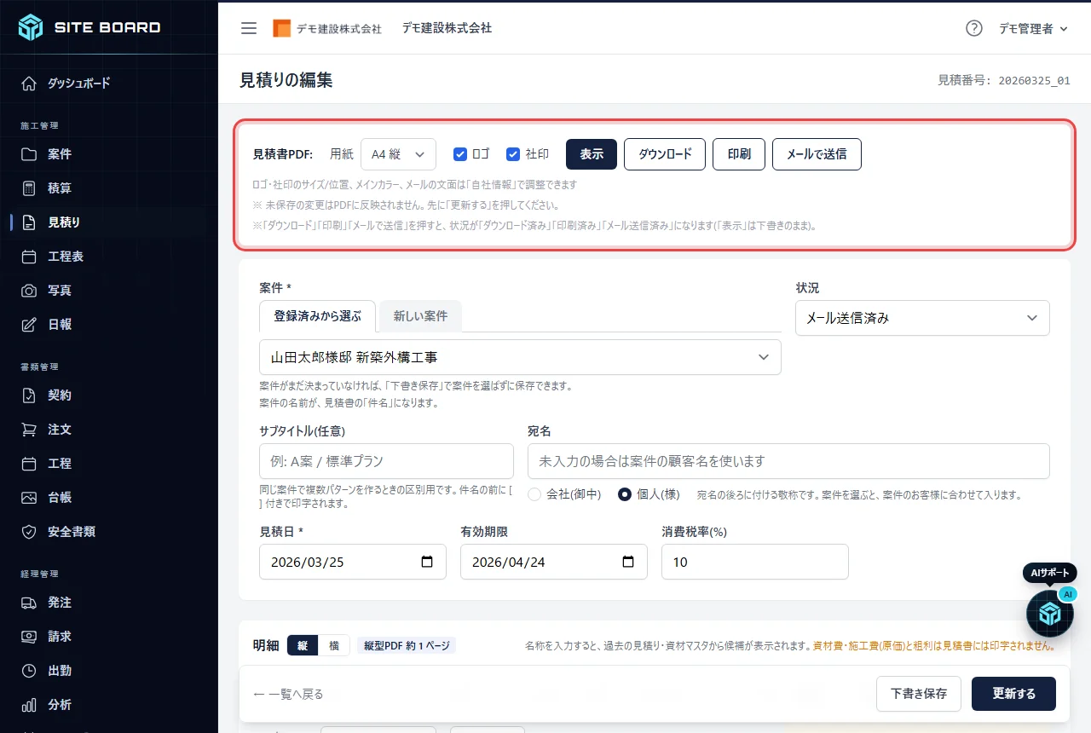Click the サブタイトル input field
The height and width of the screenshot is (733, 1091).
point(386,461)
